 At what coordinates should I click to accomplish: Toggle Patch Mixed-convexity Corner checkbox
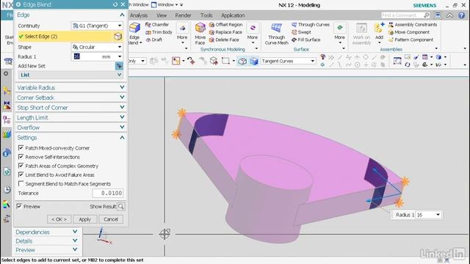21,147
